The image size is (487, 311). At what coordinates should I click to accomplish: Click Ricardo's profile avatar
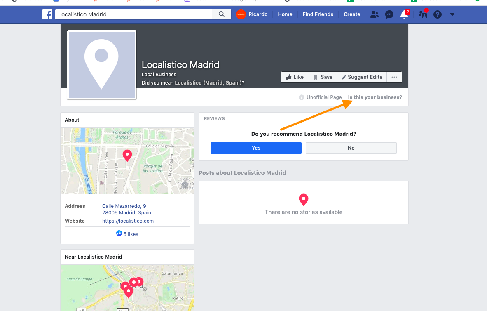pyautogui.click(x=241, y=14)
